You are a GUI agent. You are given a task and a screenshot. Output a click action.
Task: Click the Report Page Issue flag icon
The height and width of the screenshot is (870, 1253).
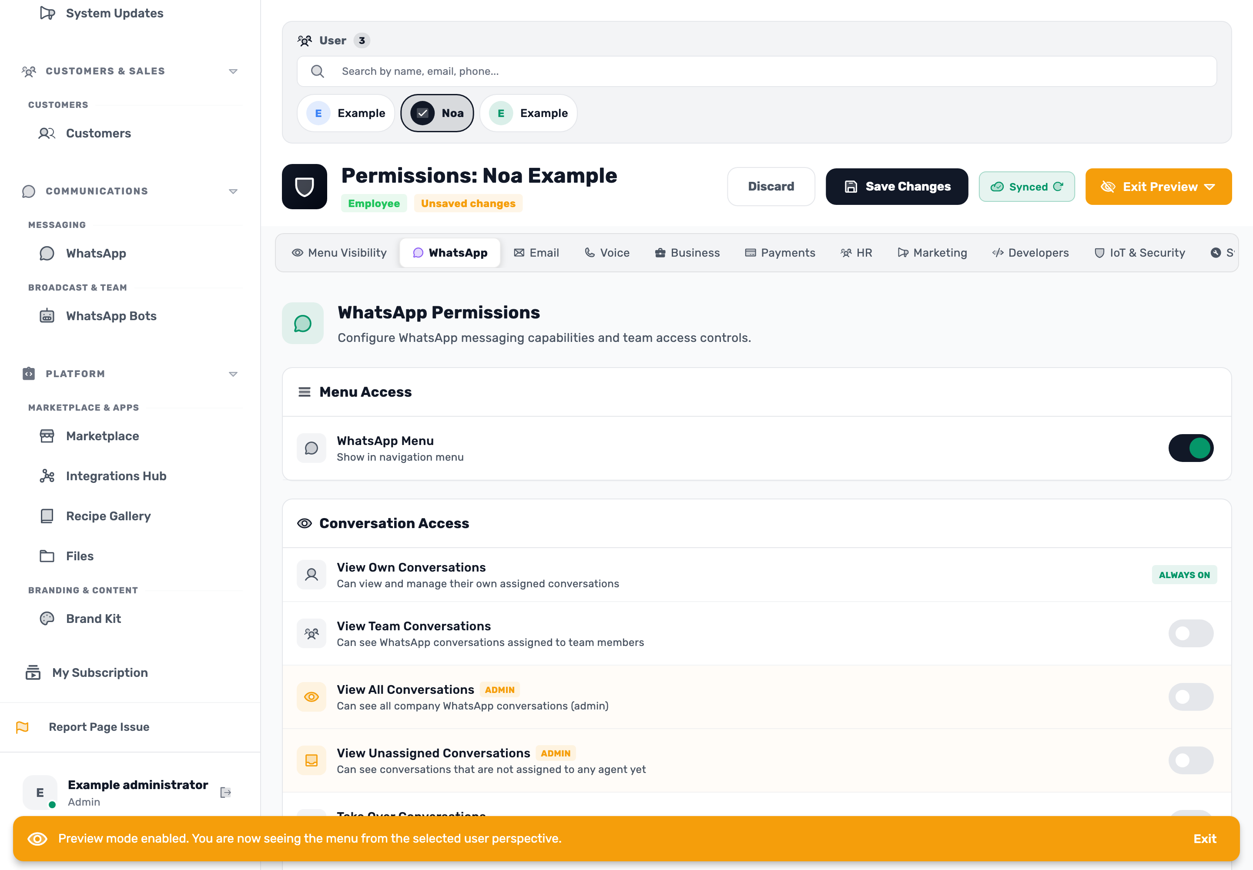tap(22, 727)
